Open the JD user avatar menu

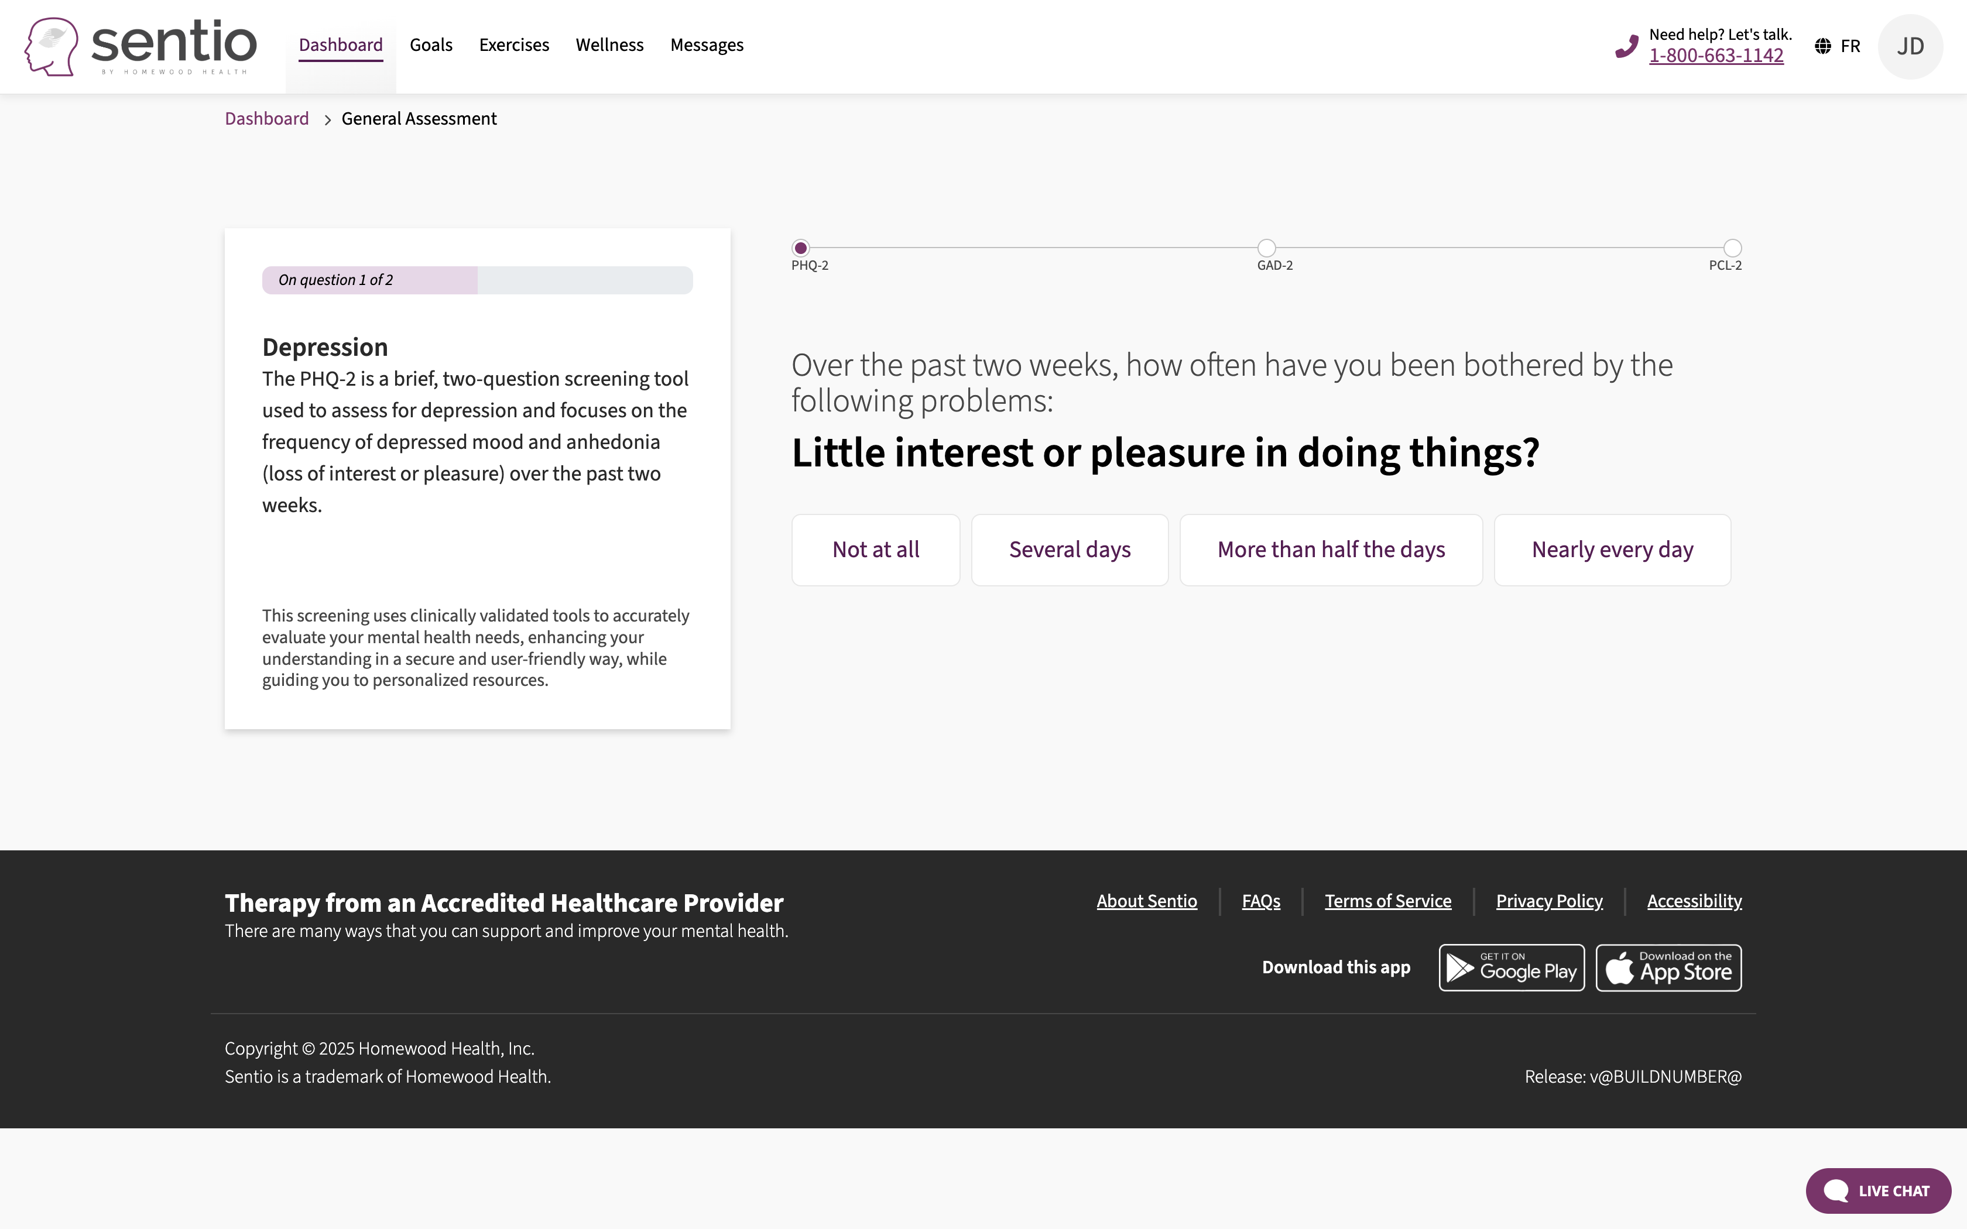(x=1910, y=46)
